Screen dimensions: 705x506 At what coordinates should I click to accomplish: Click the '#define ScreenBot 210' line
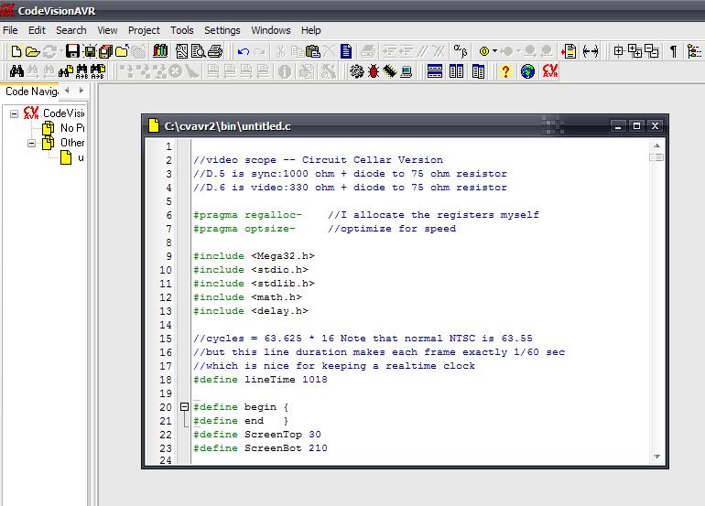click(x=260, y=448)
